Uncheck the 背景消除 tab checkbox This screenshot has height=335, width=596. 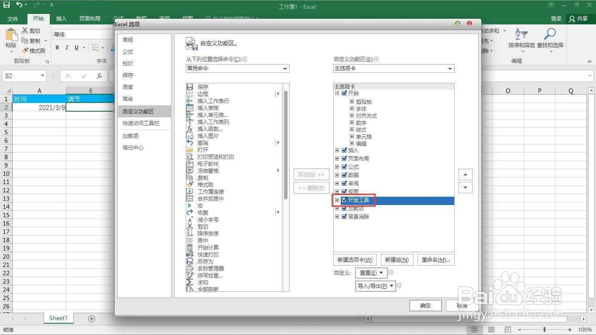tap(344, 216)
